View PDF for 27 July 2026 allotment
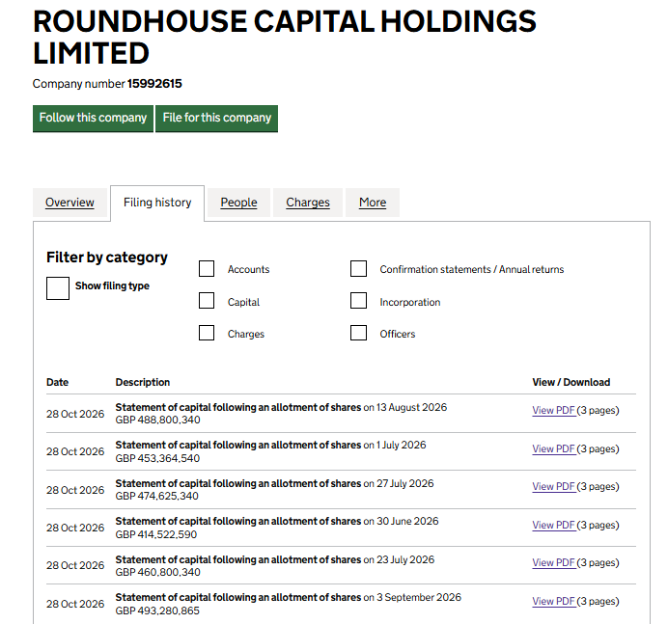Screen dimensions: 668x624 pyautogui.click(x=553, y=486)
